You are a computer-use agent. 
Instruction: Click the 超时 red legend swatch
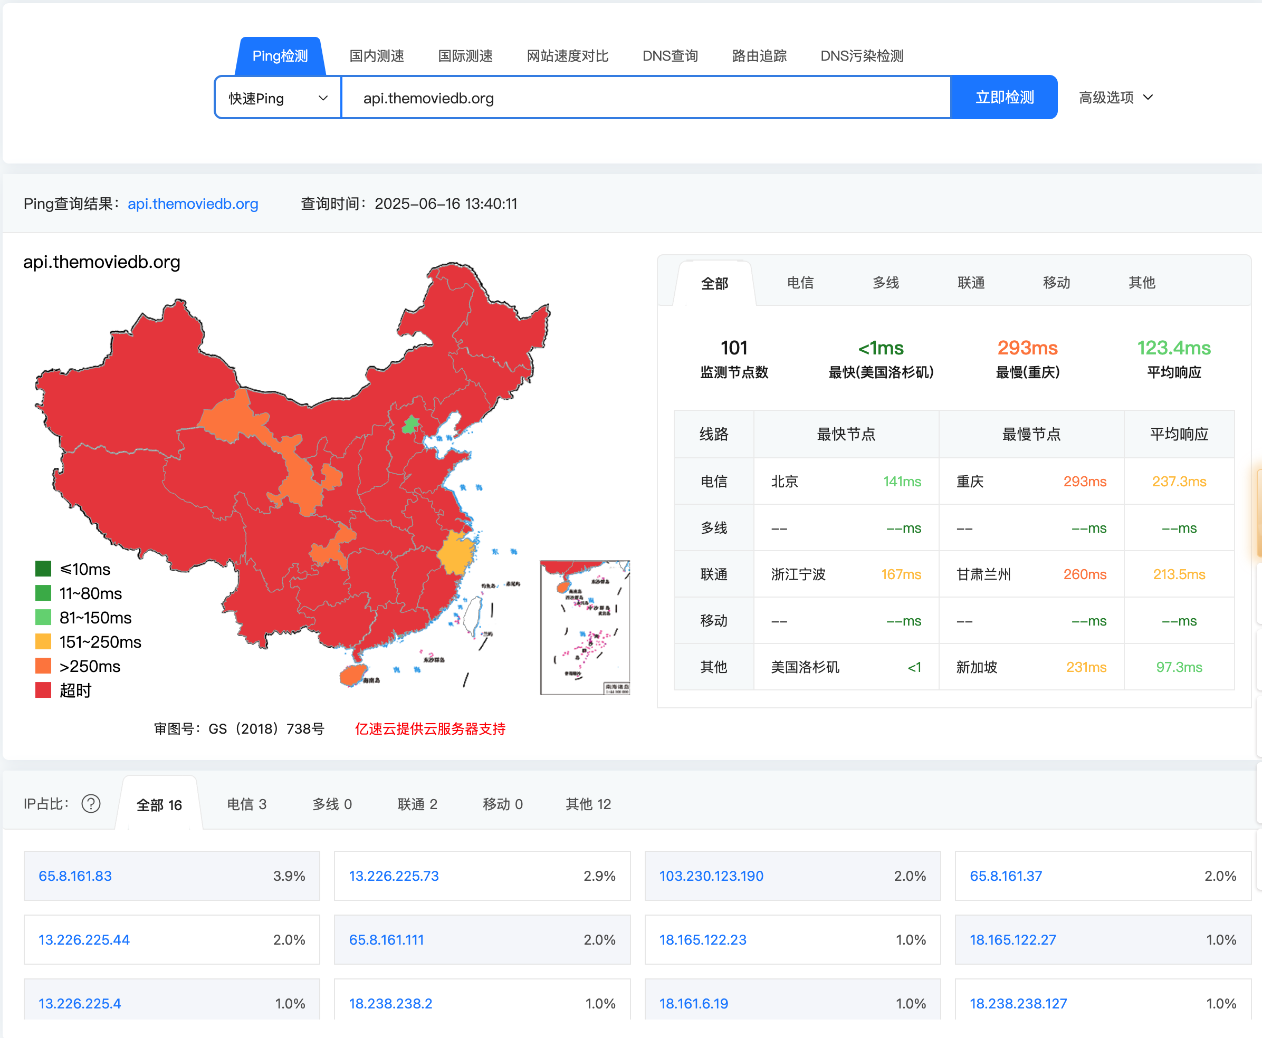43,690
